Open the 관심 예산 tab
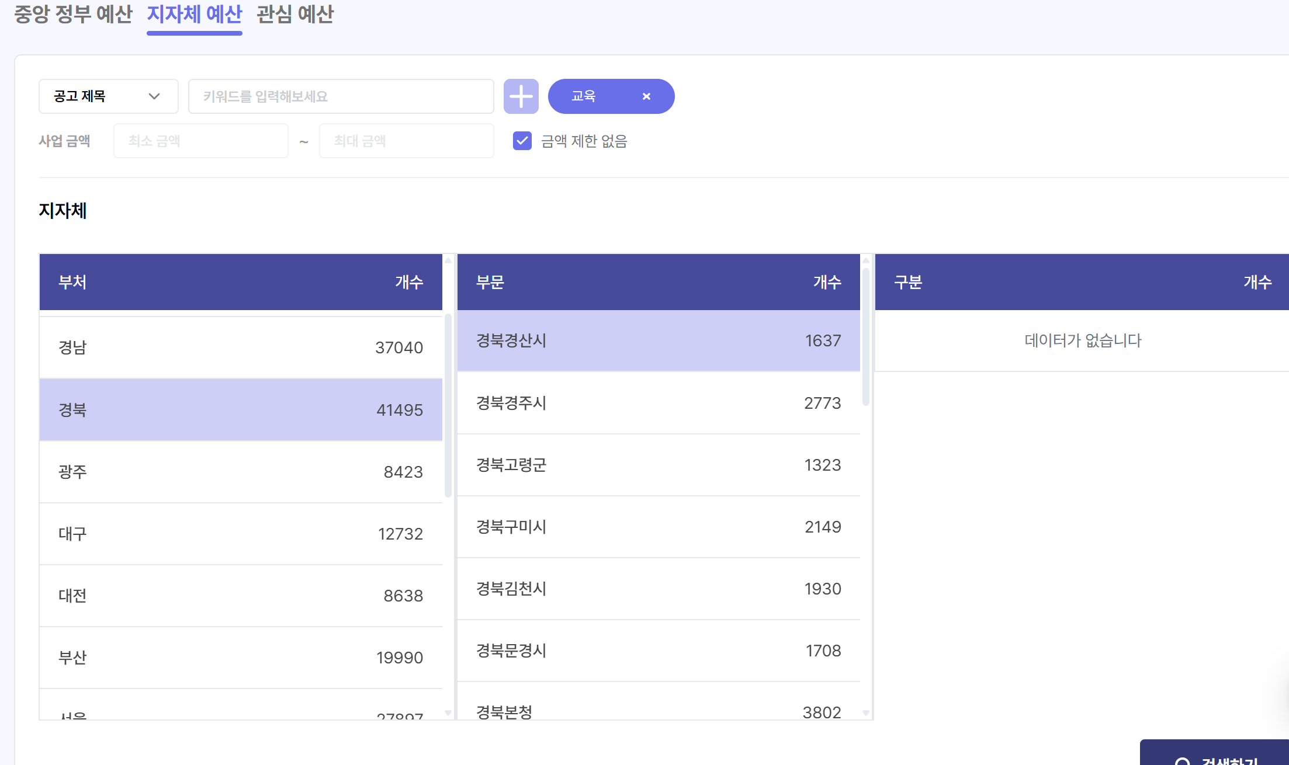 295,14
